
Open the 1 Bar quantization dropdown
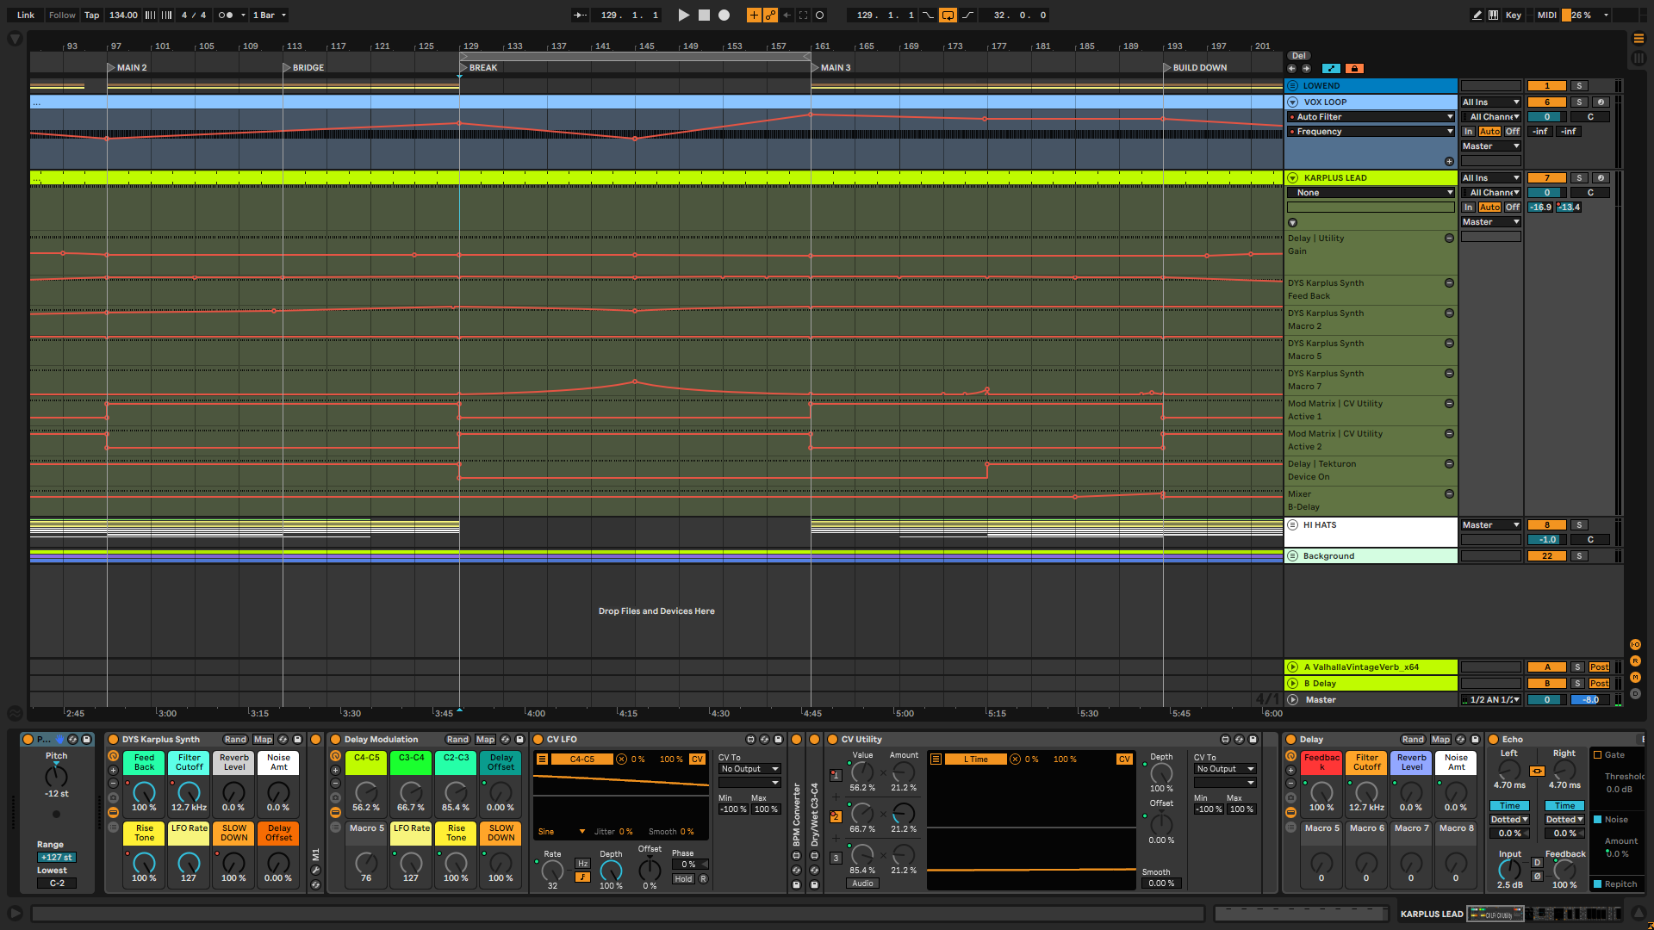(270, 15)
